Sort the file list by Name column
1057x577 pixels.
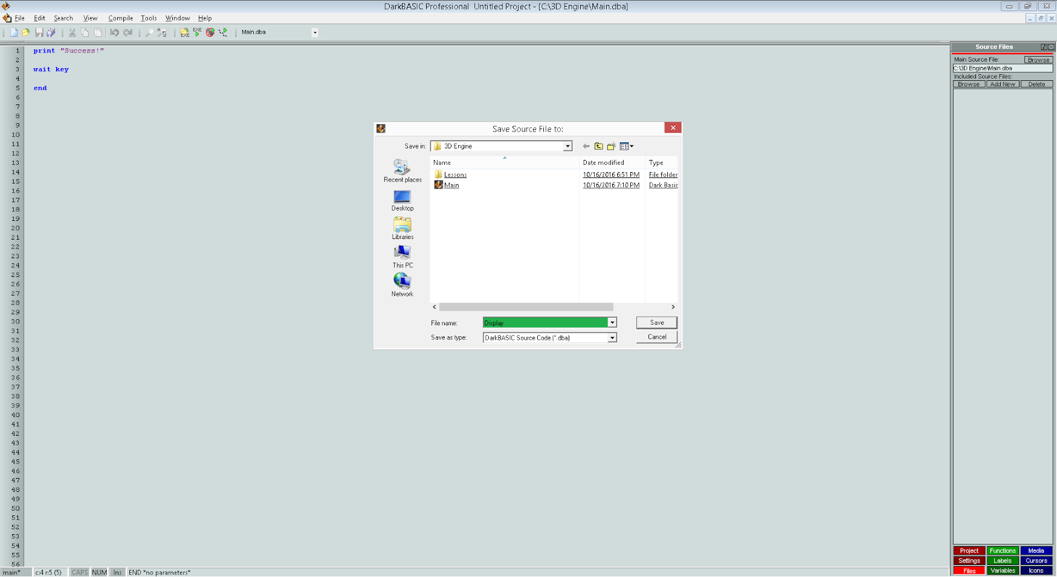point(504,162)
